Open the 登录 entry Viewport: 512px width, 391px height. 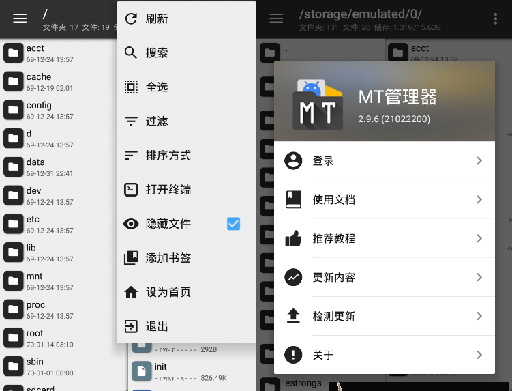point(385,160)
